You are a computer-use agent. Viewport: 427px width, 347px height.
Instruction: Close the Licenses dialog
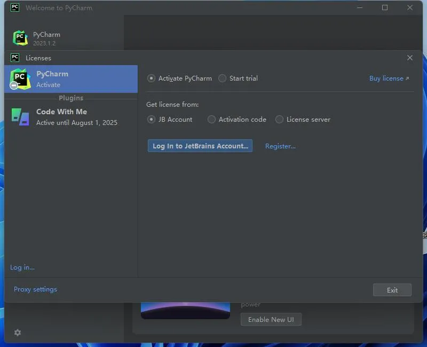[410, 58]
